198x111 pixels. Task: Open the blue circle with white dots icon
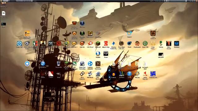pyautogui.click(x=90, y=64)
